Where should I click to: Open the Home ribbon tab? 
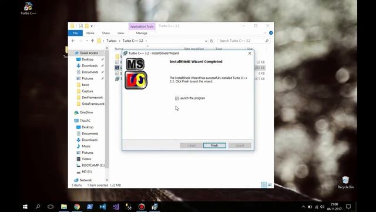pyautogui.click(x=90, y=33)
